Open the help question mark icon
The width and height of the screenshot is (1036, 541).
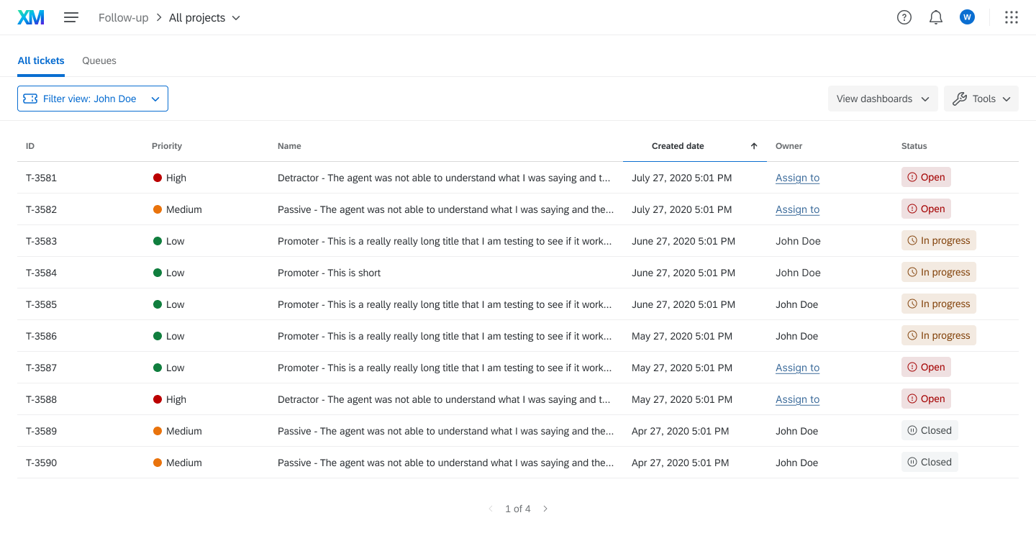tap(904, 17)
